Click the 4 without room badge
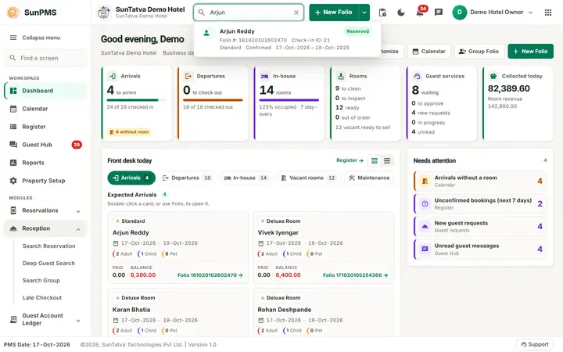 129,132
